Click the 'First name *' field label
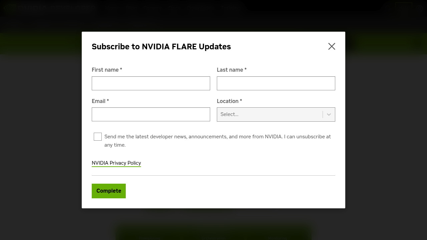The width and height of the screenshot is (427, 240). [x=107, y=70]
